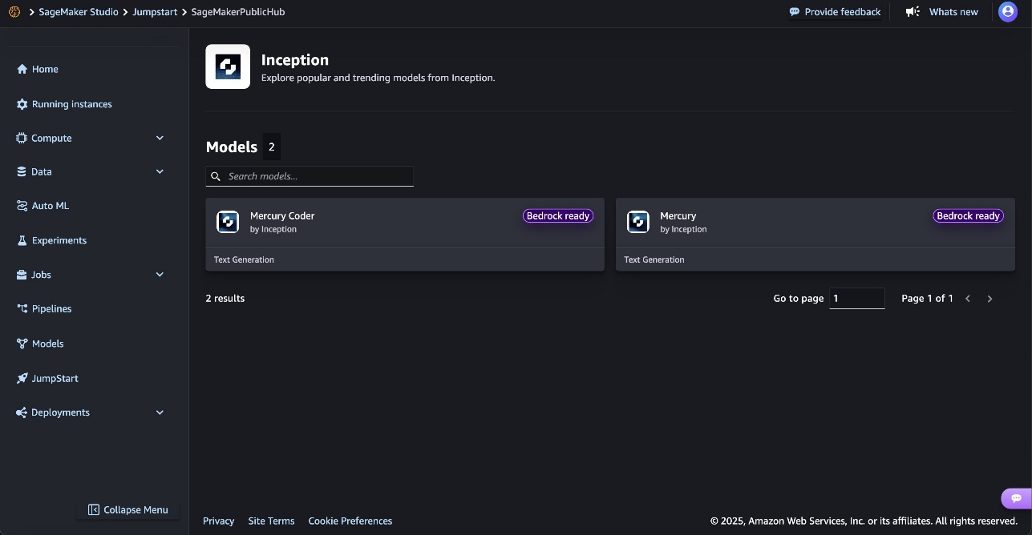This screenshot has width=1032, height=535.
Task: Click the 'Page 1 of 1' text
Action: pyautogui.click(x=927, y=298)
